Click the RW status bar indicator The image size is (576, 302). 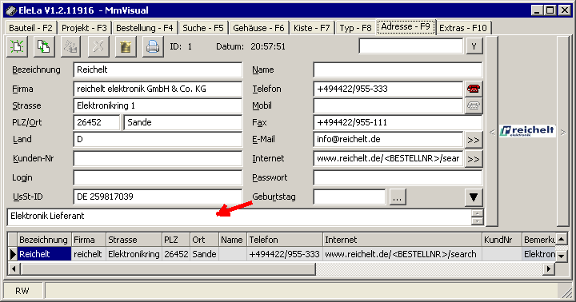(22, 291)
